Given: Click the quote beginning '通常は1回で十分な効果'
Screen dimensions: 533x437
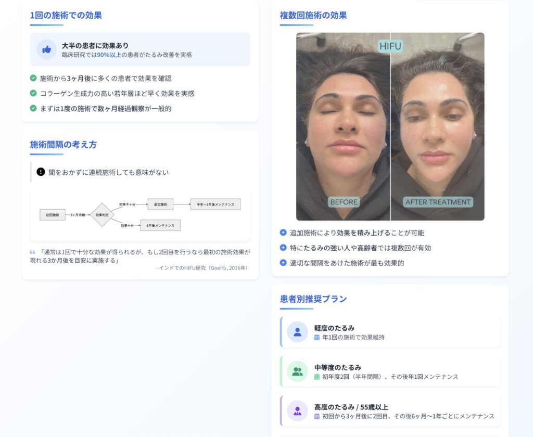Looking at the screenshot, I should pyautogui.click(x=140, y=256).
